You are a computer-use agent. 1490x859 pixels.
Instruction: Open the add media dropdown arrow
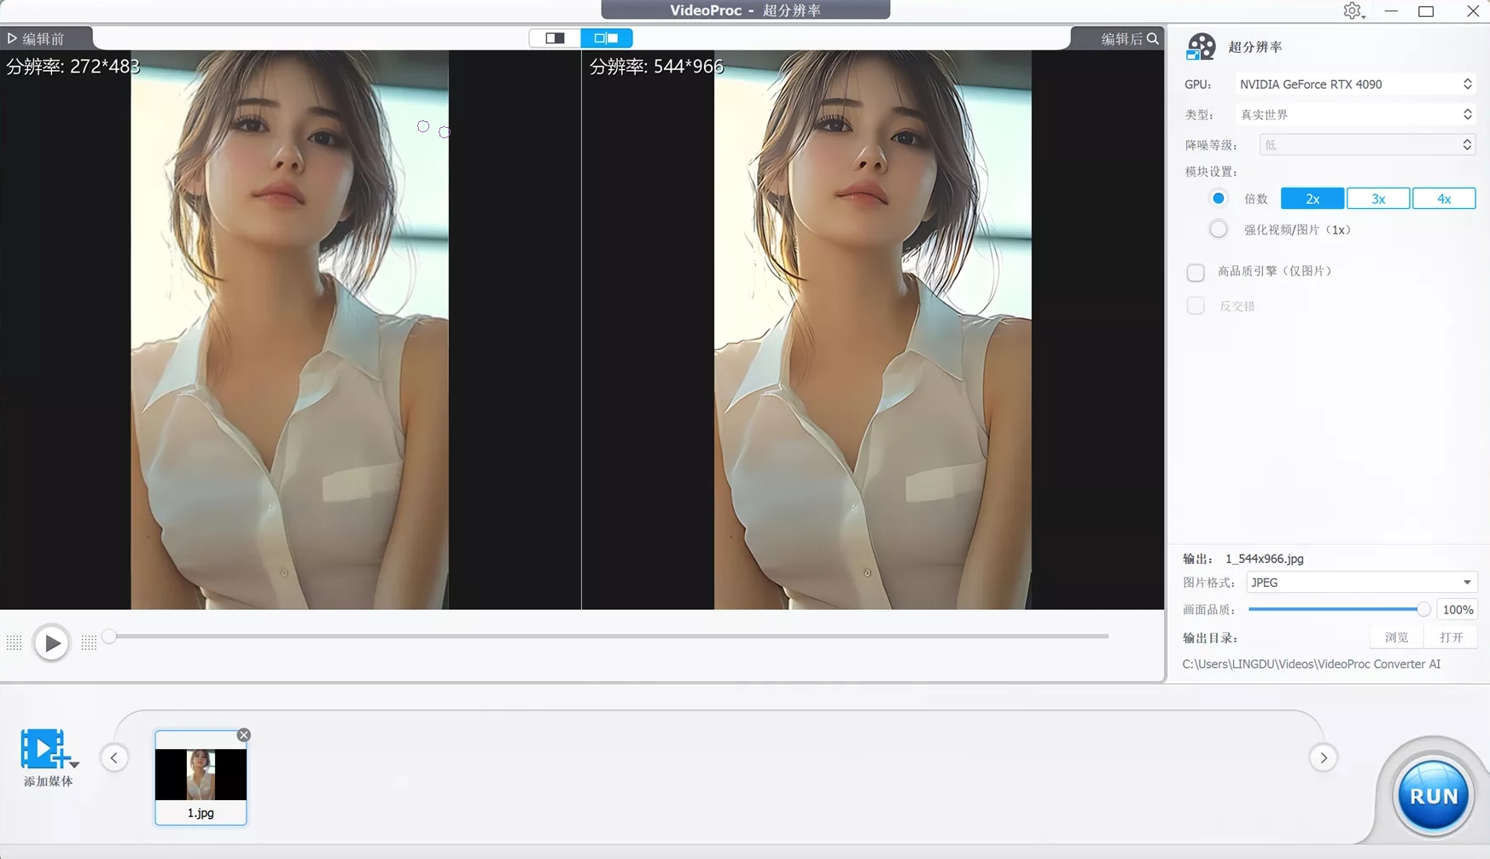74,763
